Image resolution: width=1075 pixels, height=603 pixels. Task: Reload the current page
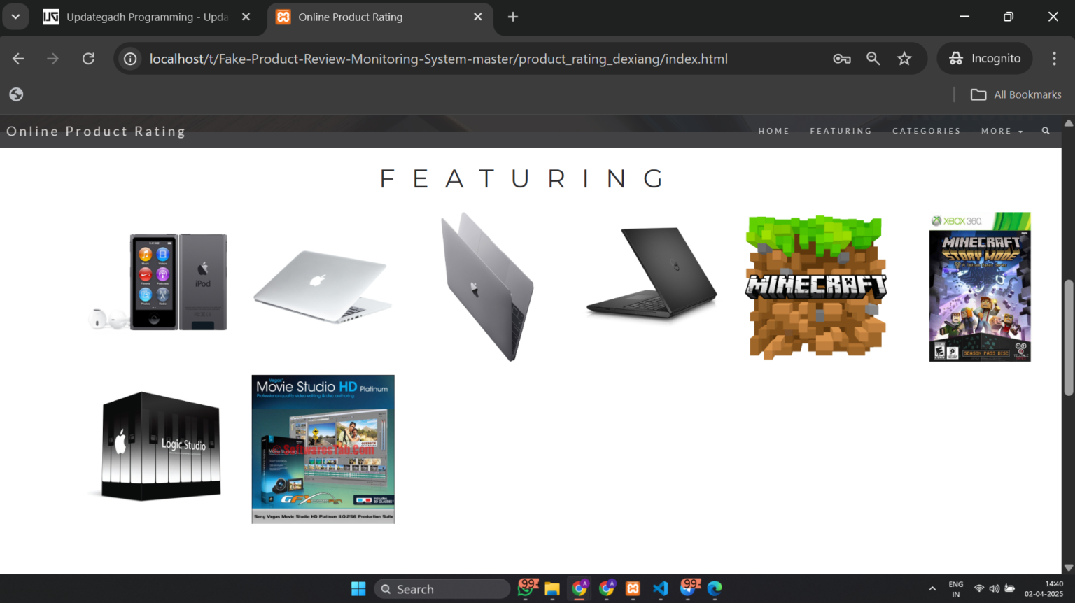88,59
